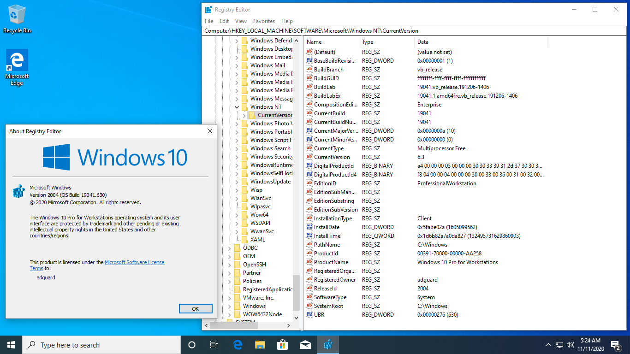Click the OpenSSH folder icon
The image size is (630, 354).
(237, 265)
